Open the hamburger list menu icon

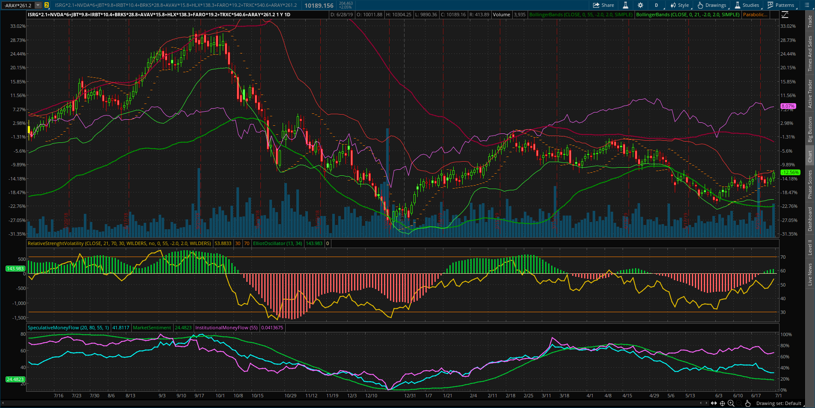[x=807, y=5]
